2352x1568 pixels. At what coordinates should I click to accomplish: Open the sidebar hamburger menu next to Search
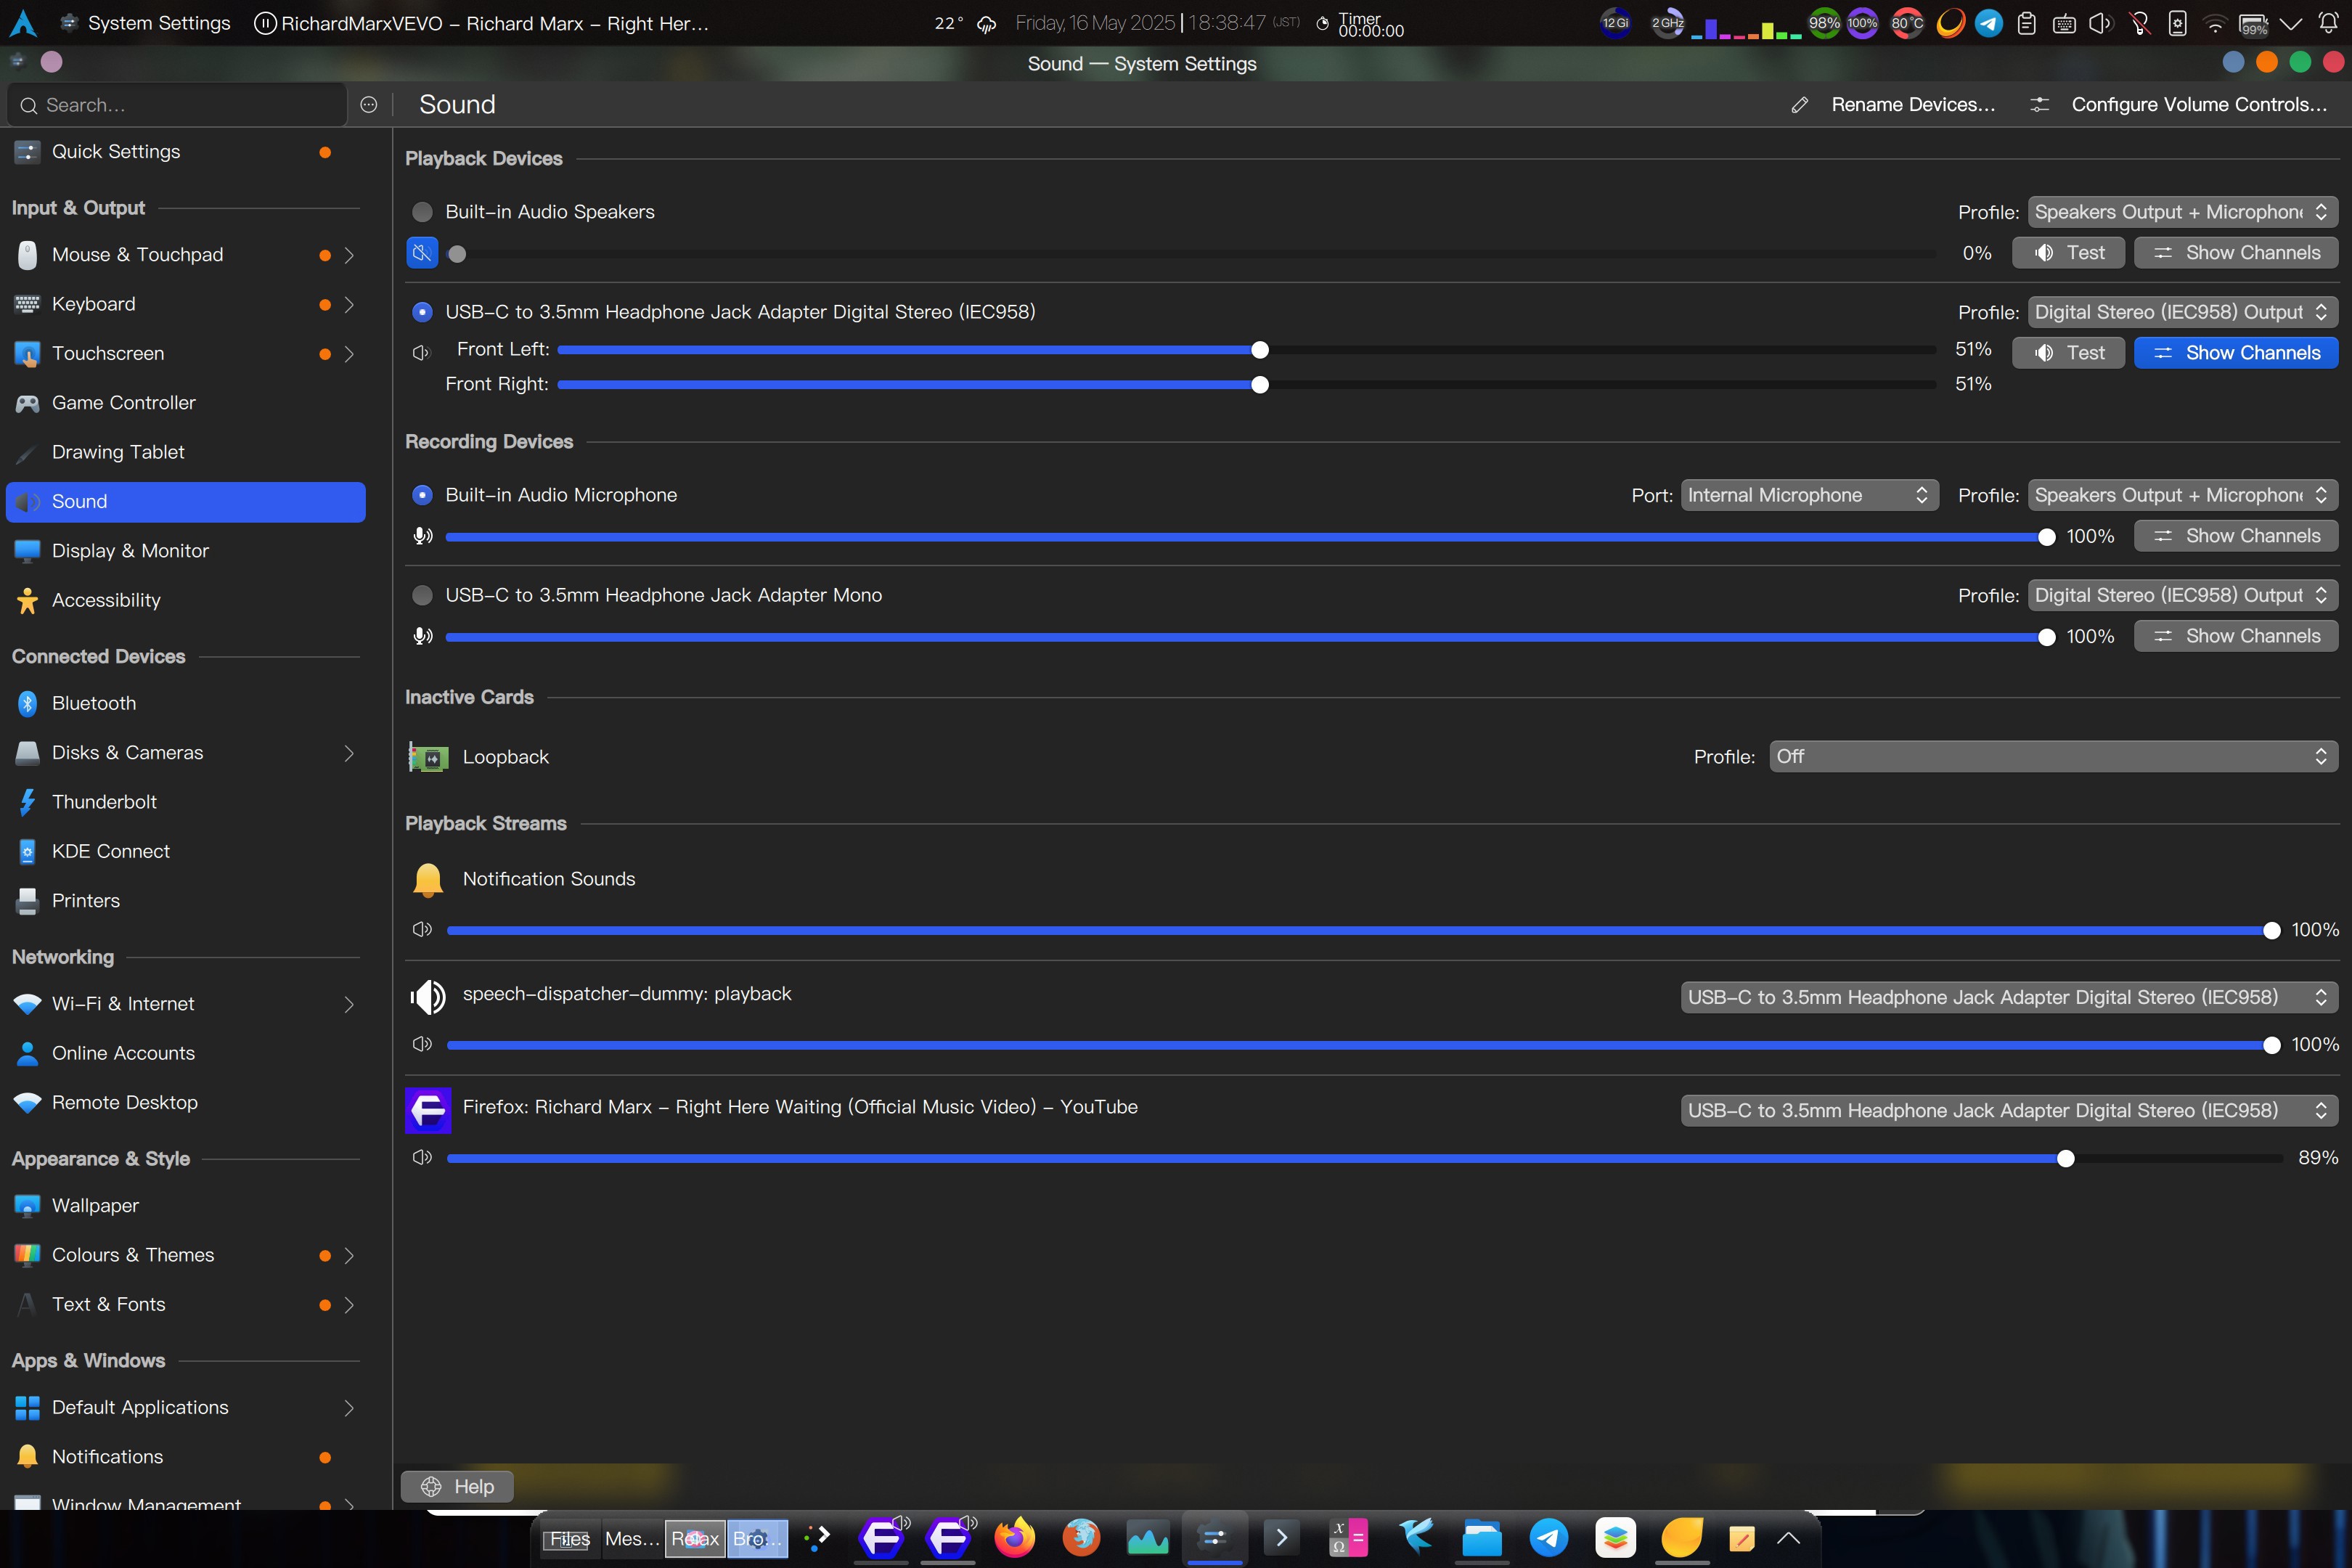pos(369,105)
